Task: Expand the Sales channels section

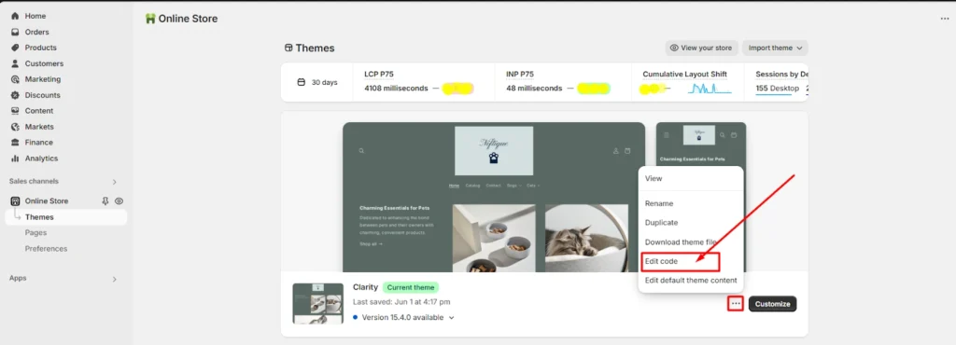Action: (x=114, y=181)
